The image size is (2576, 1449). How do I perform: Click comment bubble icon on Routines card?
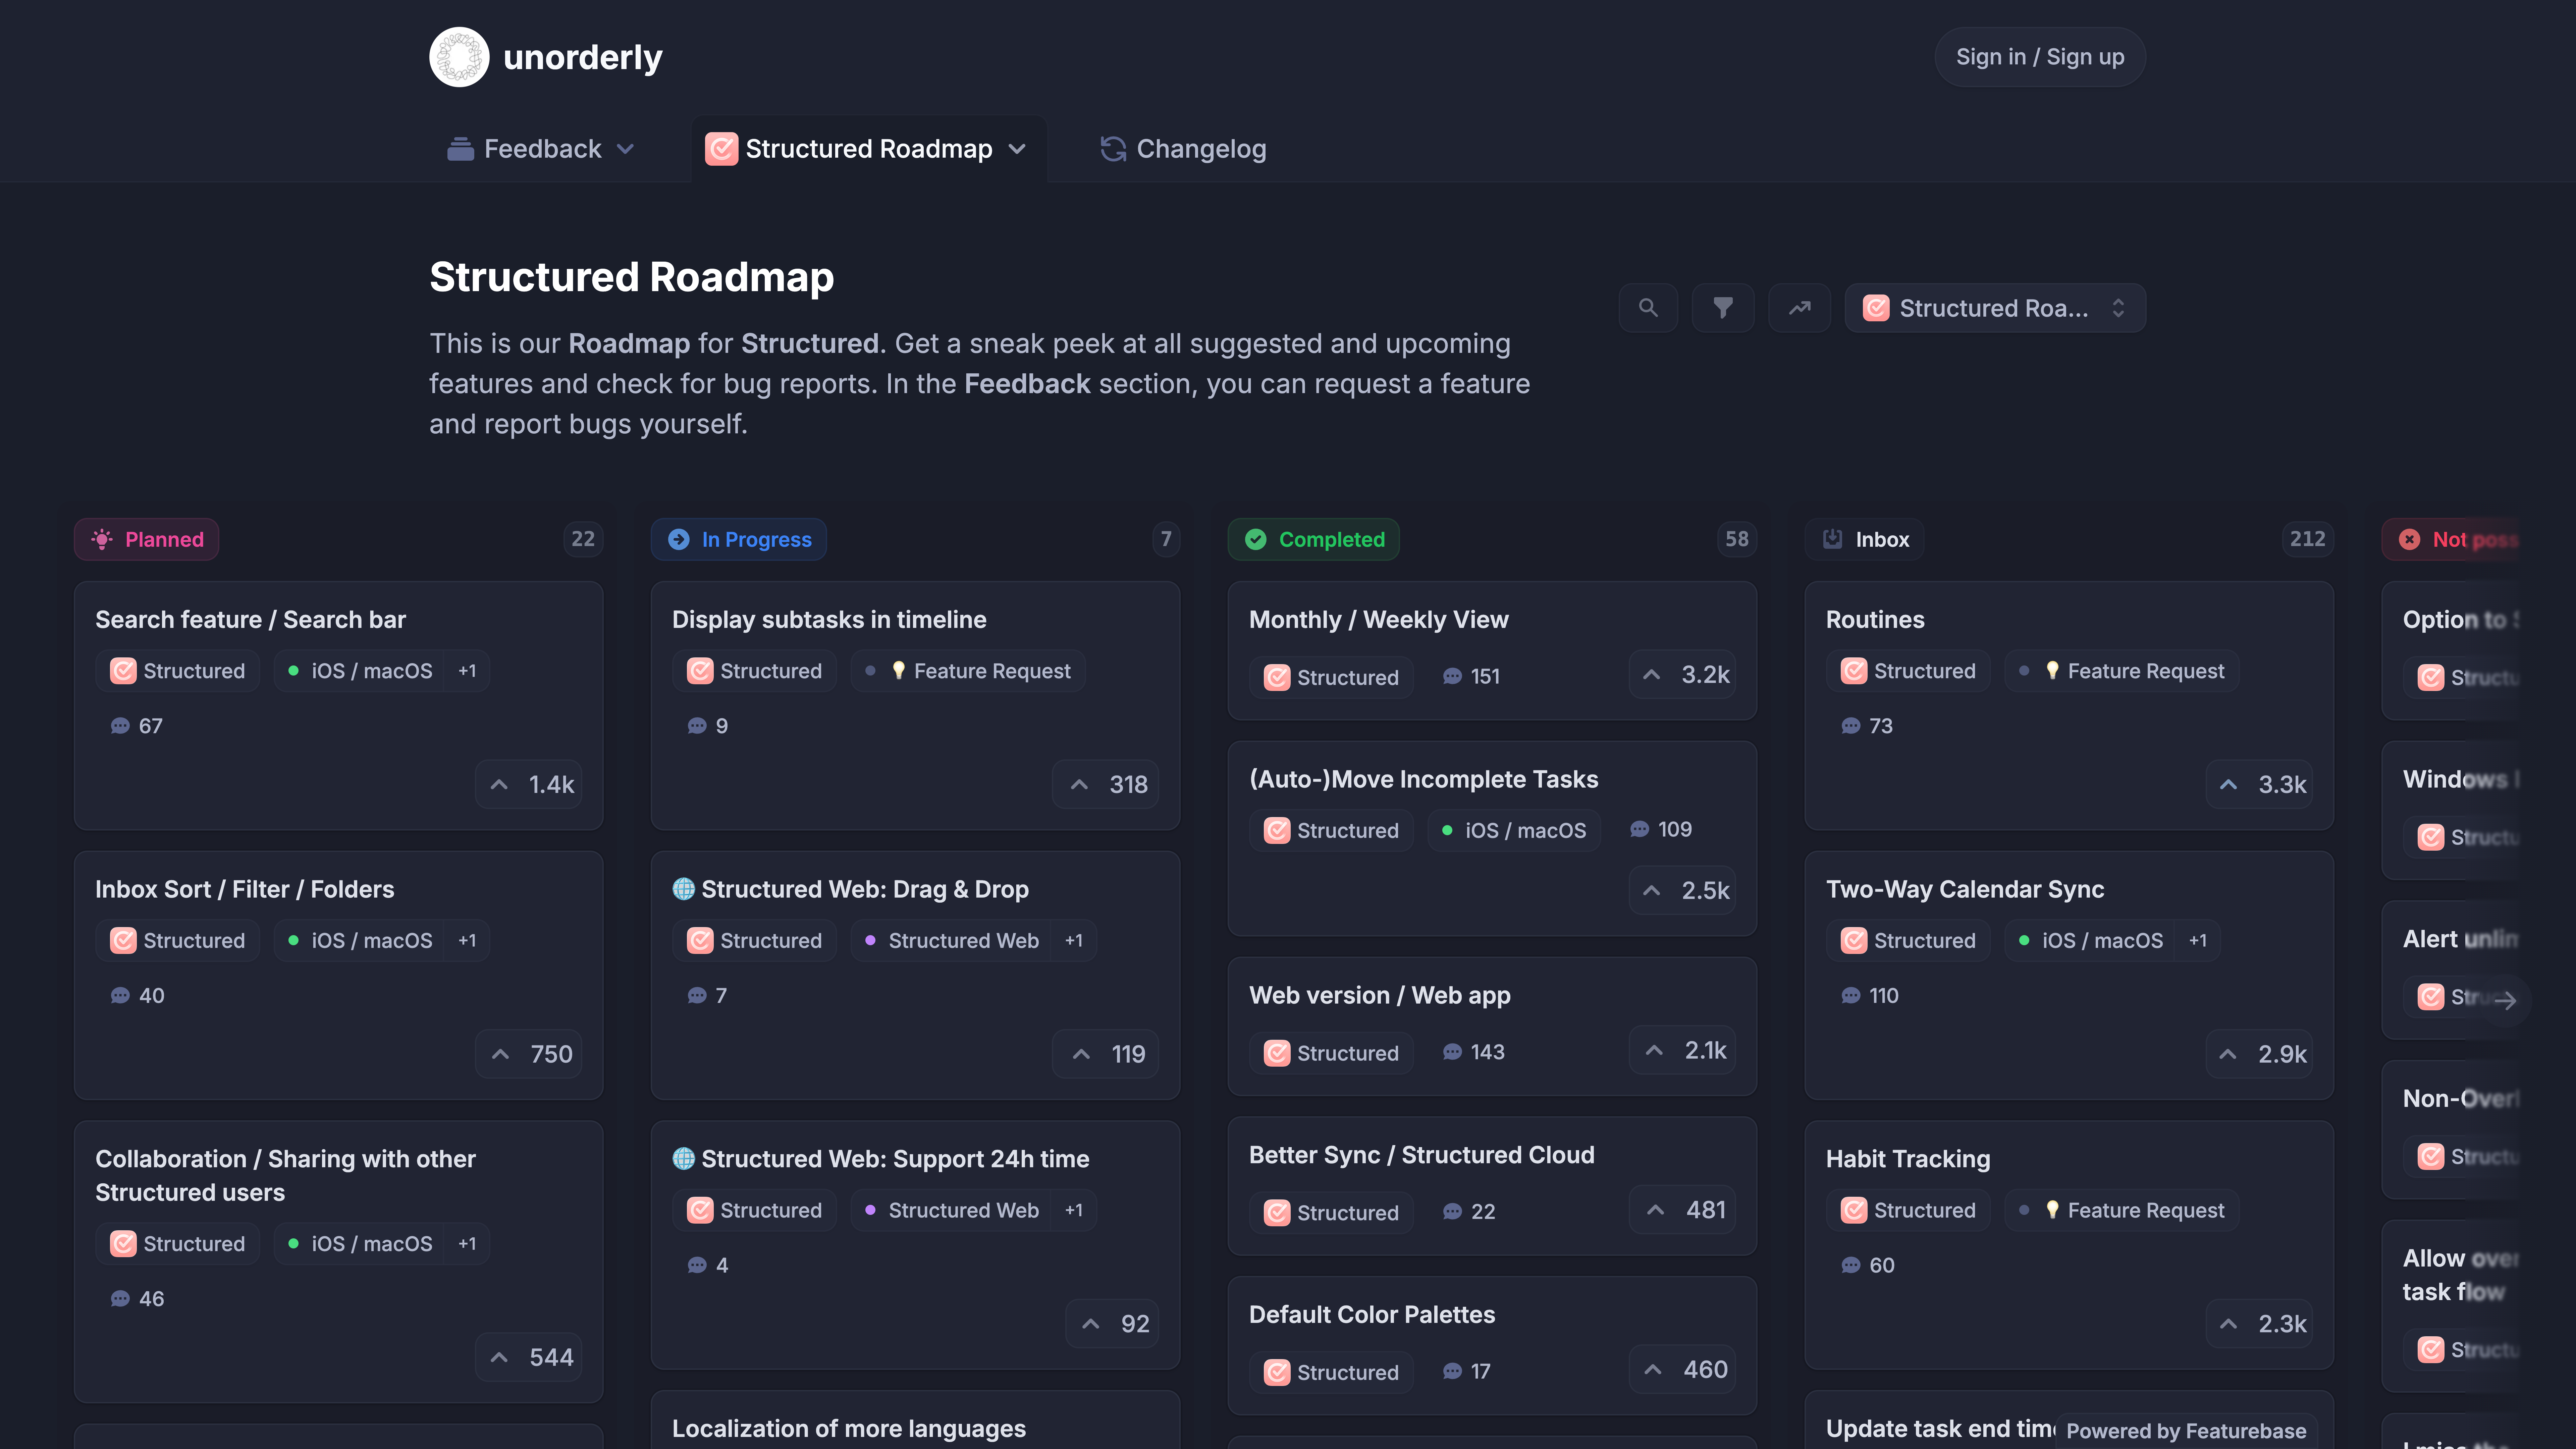click(x=1851, y=726)
